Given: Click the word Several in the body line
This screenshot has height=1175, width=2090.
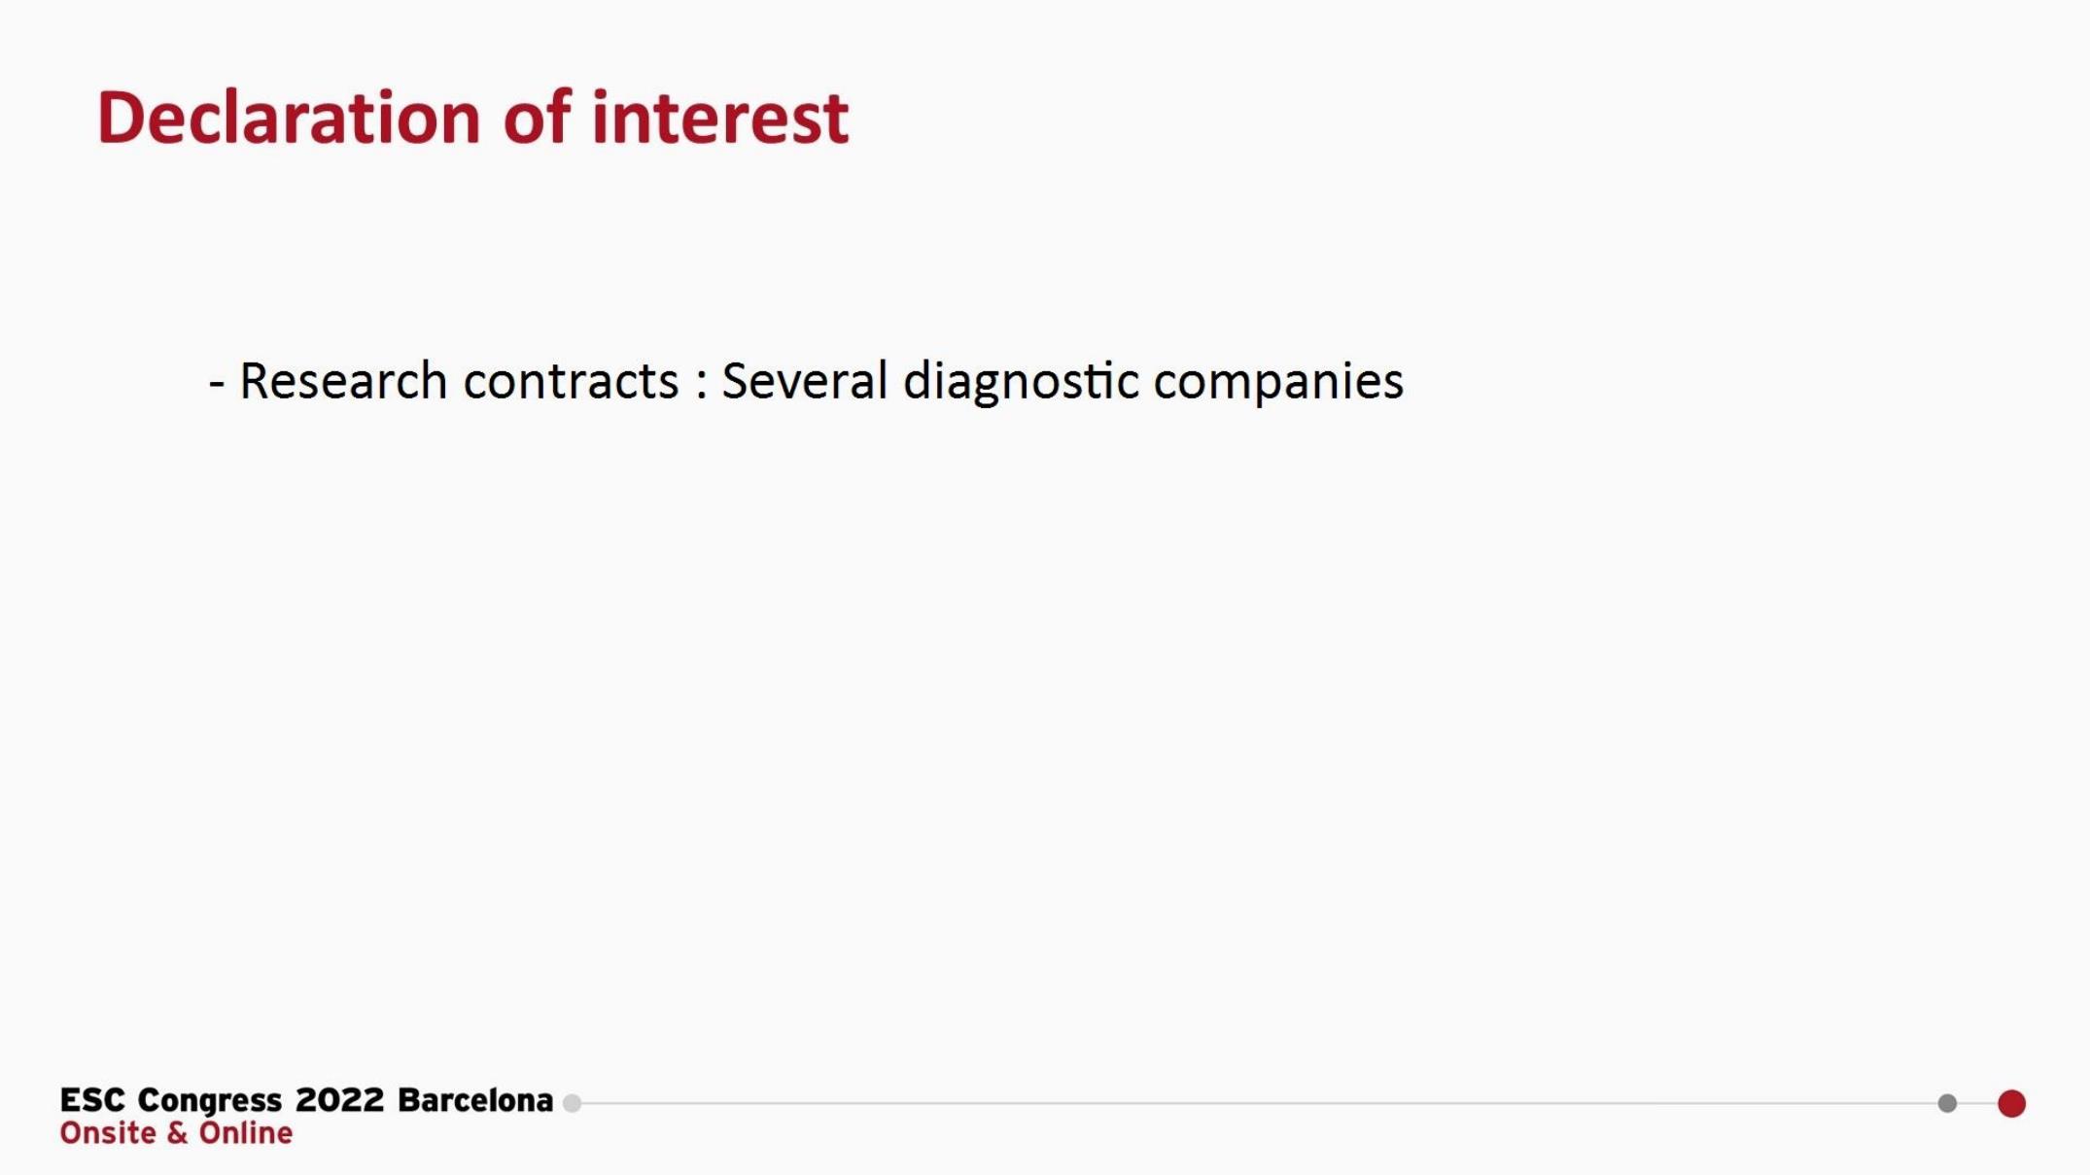Looking at the screenshot, I should click(x=804, y=380).
